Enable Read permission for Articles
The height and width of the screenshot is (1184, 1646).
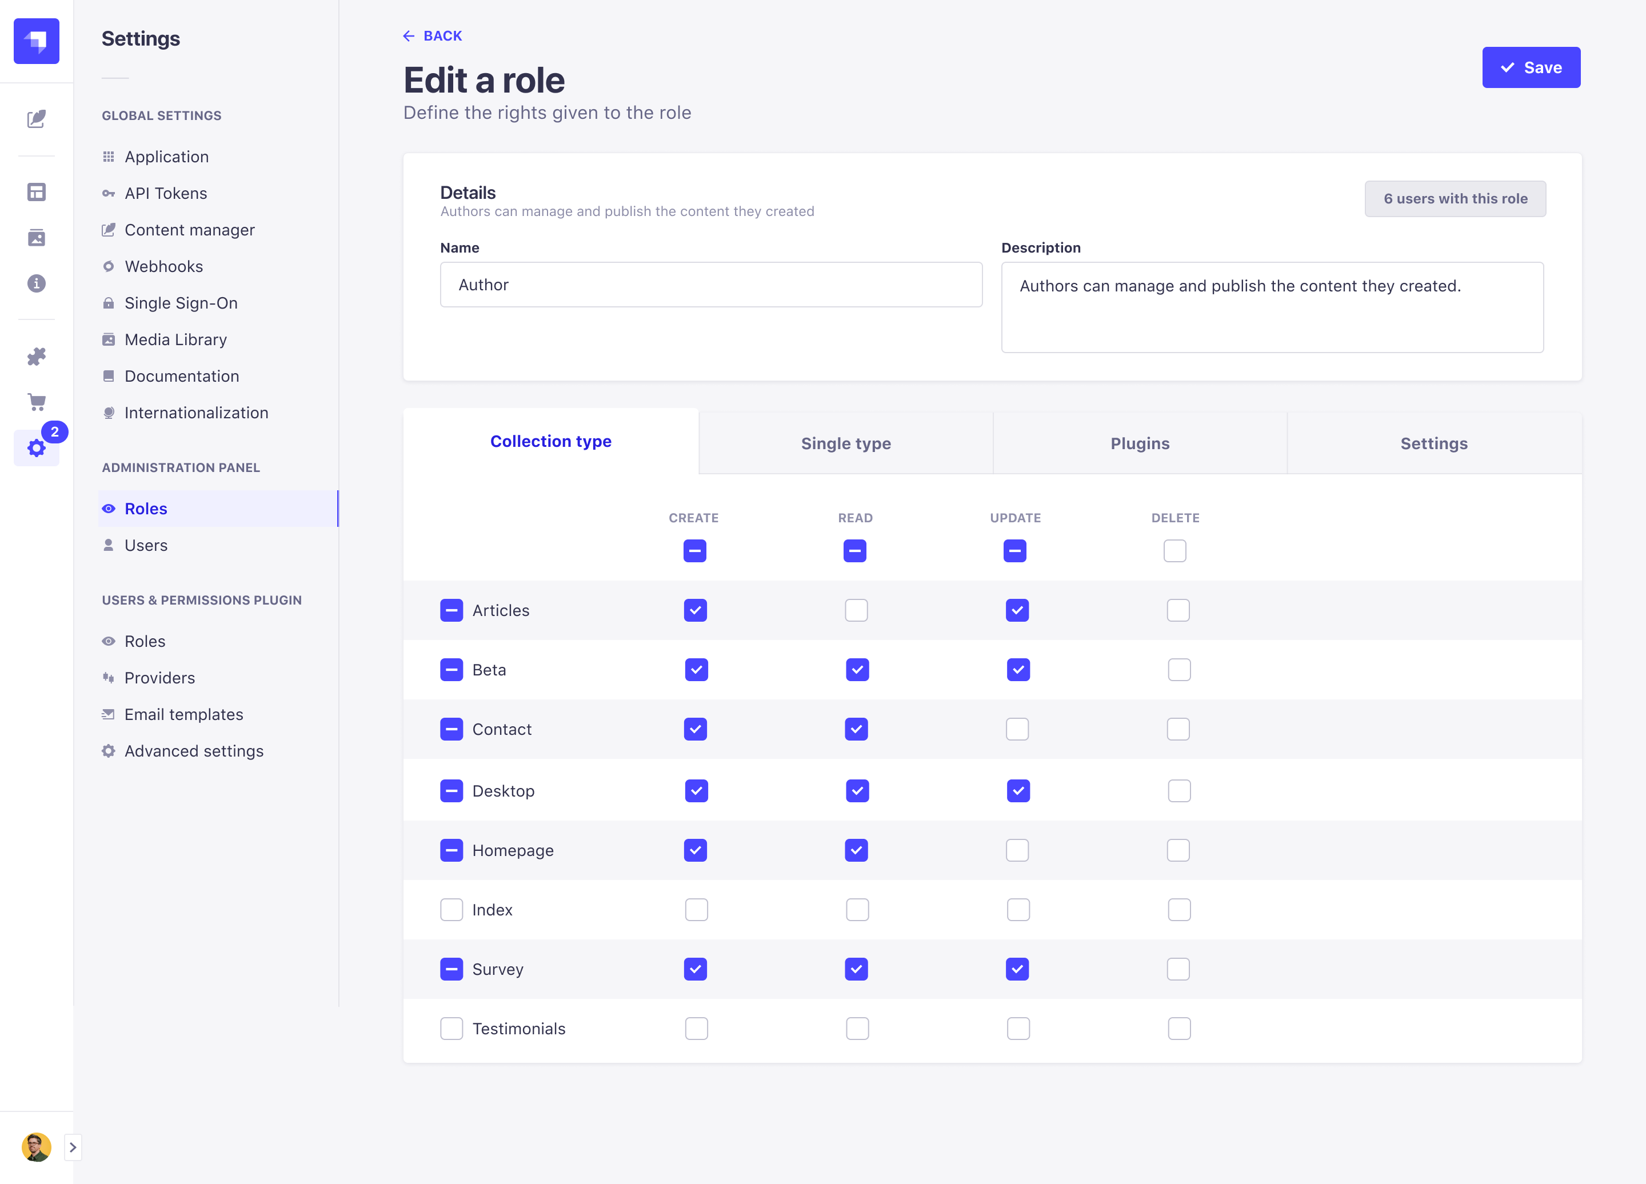click(x=856, y=610)
